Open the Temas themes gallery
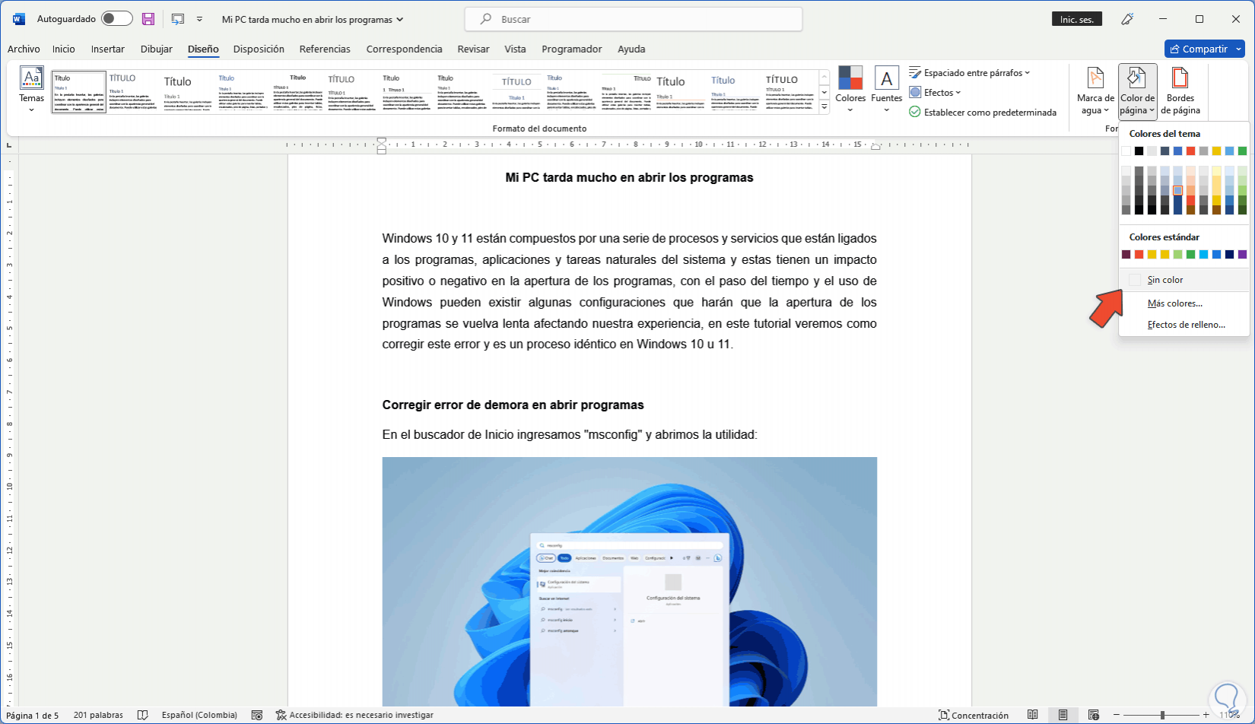Screen dimensions: 1255x724 pos(31,90)
